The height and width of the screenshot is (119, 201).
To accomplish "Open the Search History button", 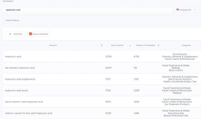I will pos(12,20).
